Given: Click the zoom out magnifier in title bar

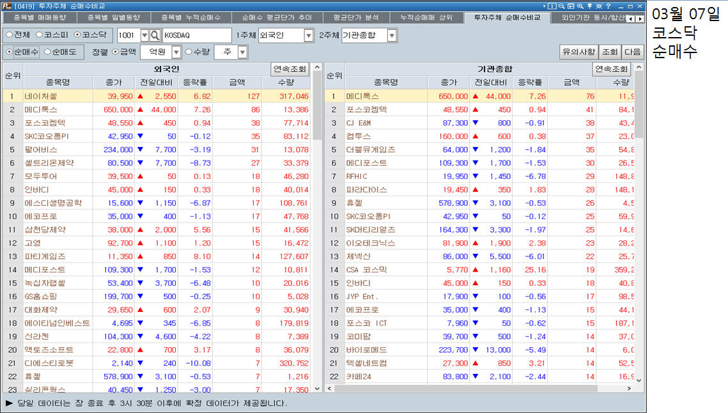Looking at the screenshot, I should pos(561,6).
